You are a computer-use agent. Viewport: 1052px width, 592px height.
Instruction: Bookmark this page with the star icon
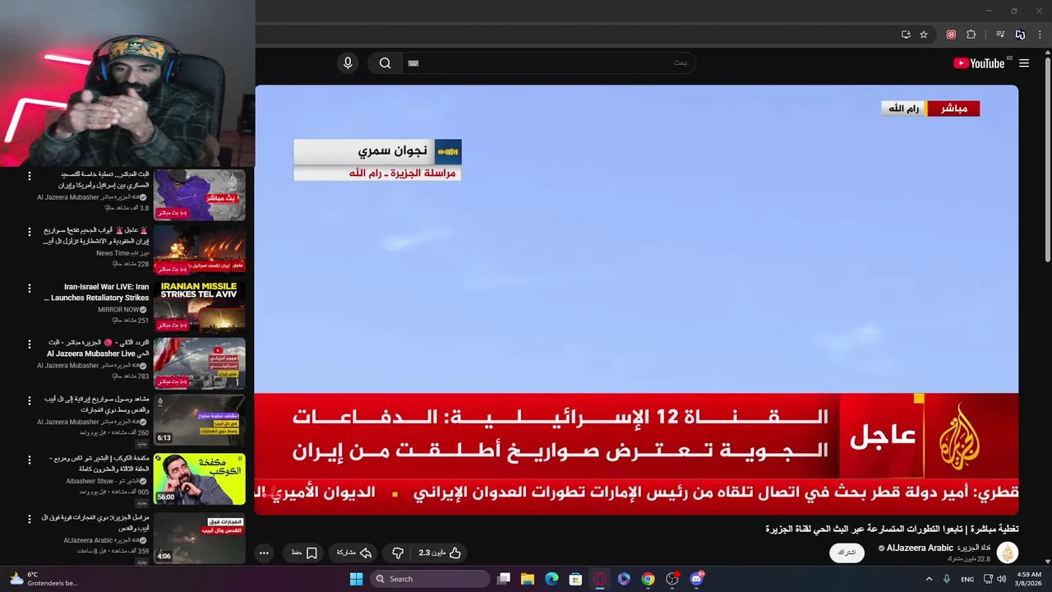point(924,35)
